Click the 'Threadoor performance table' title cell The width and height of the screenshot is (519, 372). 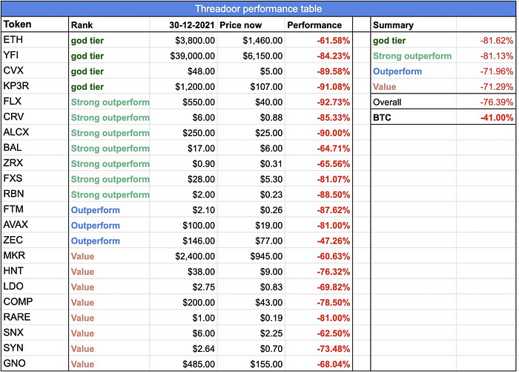[x=258, y=9]
